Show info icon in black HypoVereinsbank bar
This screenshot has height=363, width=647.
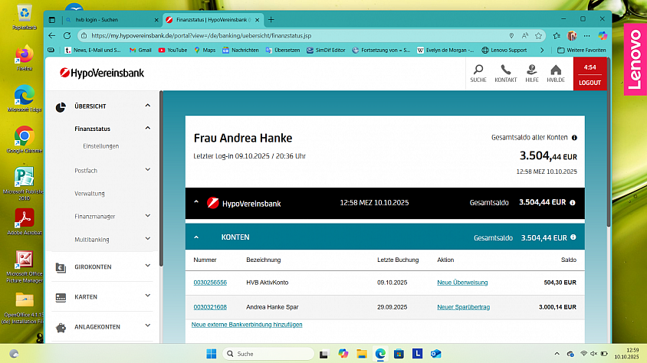[x=573, y=203]
